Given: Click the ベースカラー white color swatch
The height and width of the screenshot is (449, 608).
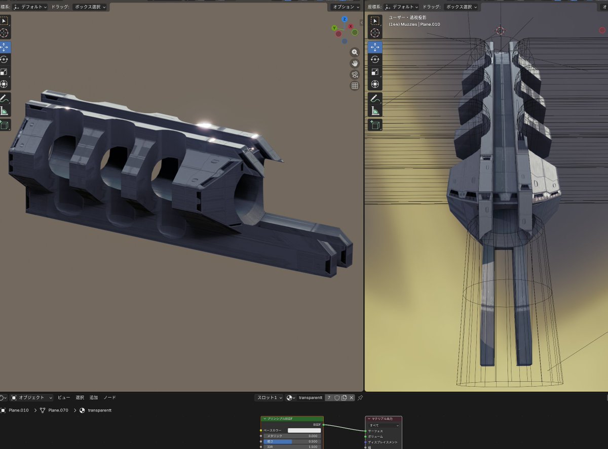Looking at the screenshot, I should tap(304, 430).
